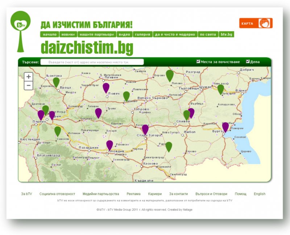Click the bTV tree logo
Image resolution: width=290 pixels, height=235 pixels.
21,31
